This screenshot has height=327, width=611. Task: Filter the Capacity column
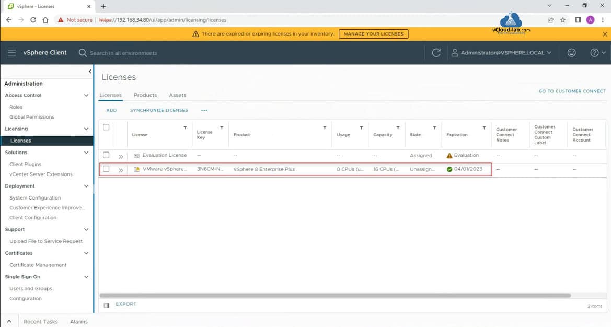click(398, 127)
